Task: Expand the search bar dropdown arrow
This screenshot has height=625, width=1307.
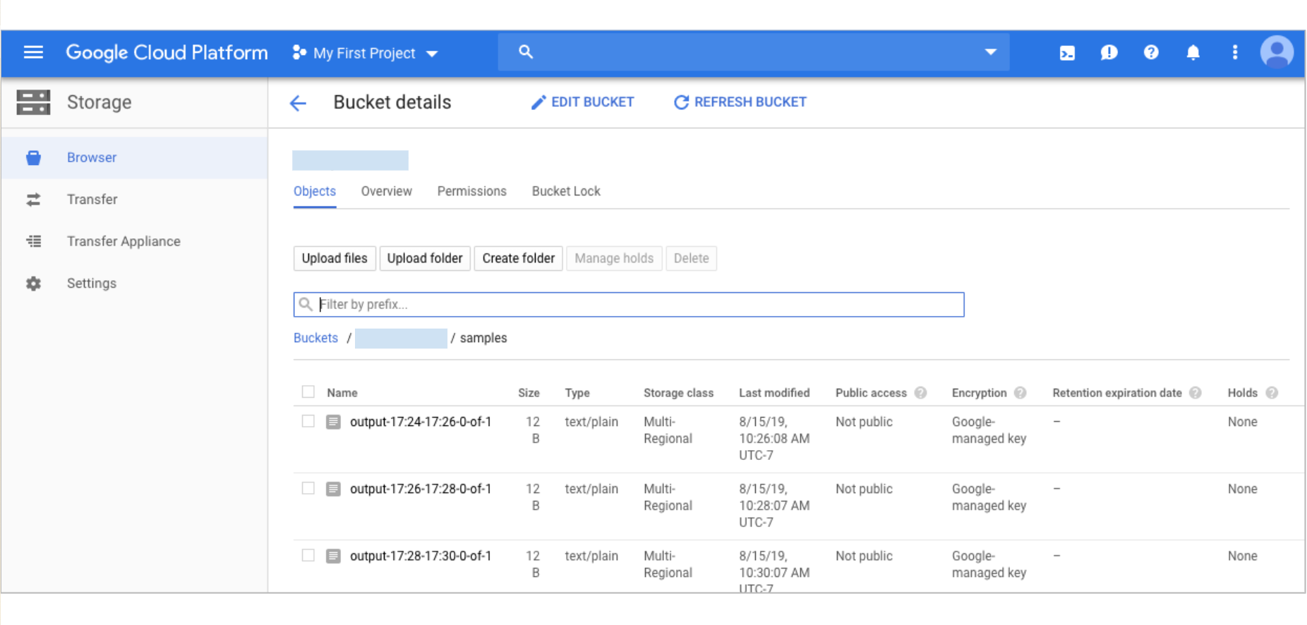Action: click(x=990, y=52)
